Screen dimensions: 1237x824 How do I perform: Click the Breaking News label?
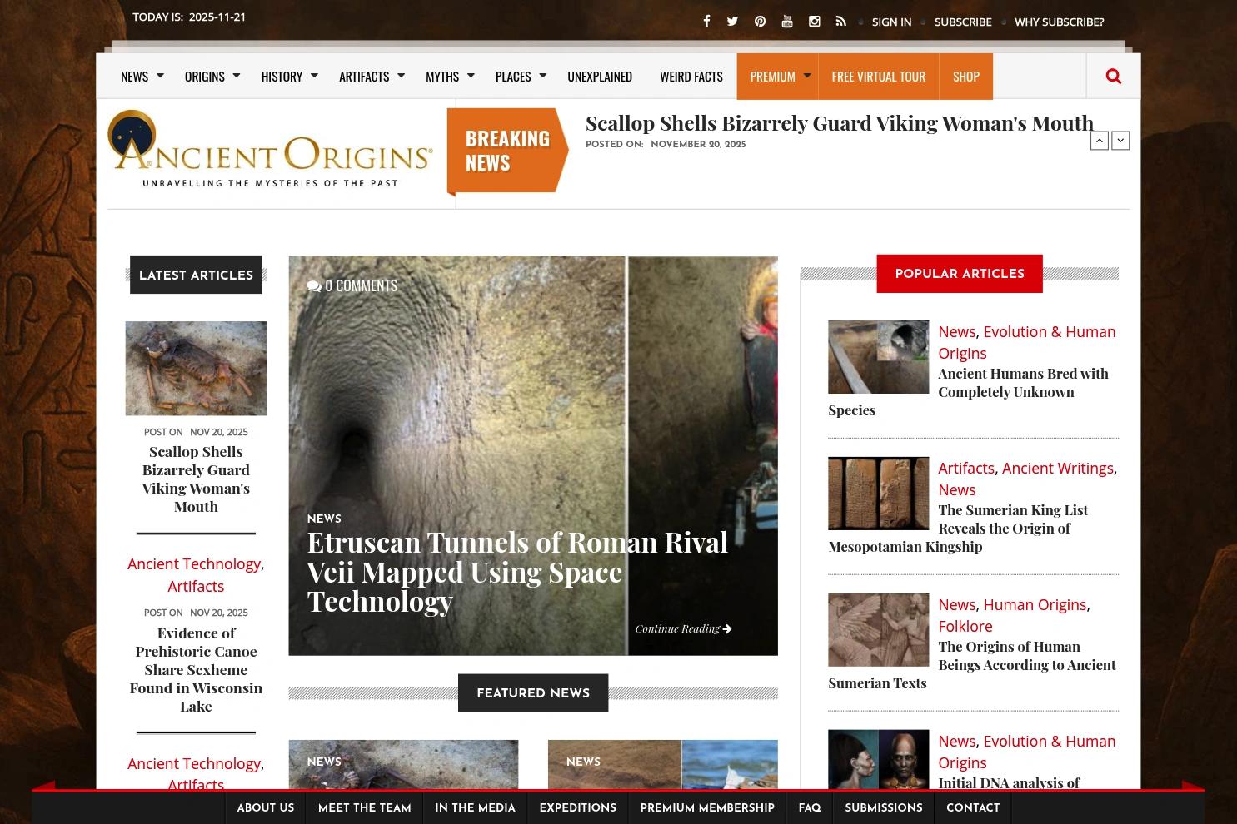click(507, 151)
